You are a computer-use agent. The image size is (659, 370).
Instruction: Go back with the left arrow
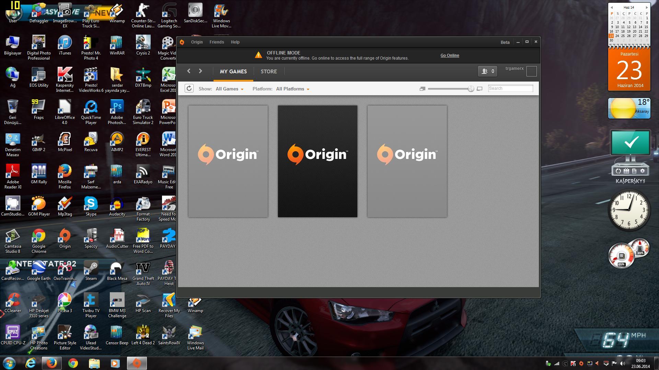click(188, 71)
